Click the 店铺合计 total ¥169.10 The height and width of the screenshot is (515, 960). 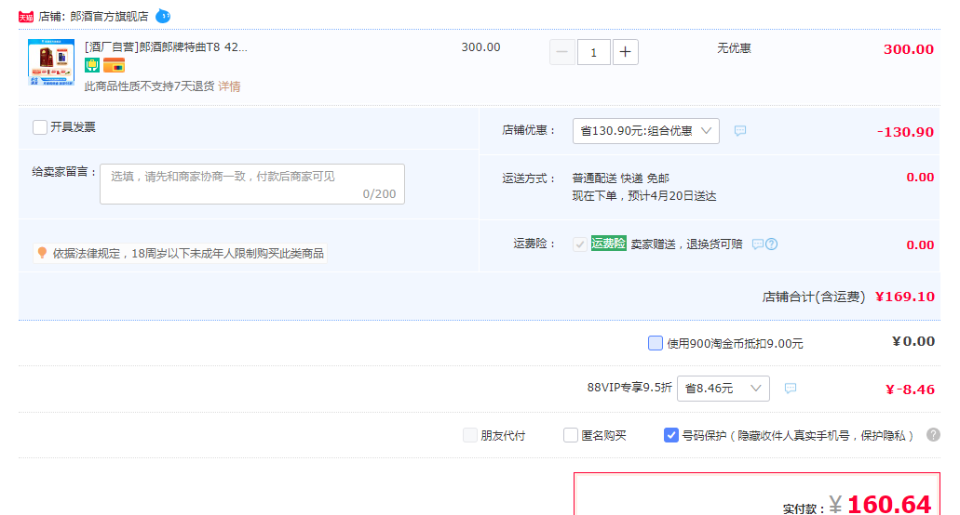[x=905, y=297]
